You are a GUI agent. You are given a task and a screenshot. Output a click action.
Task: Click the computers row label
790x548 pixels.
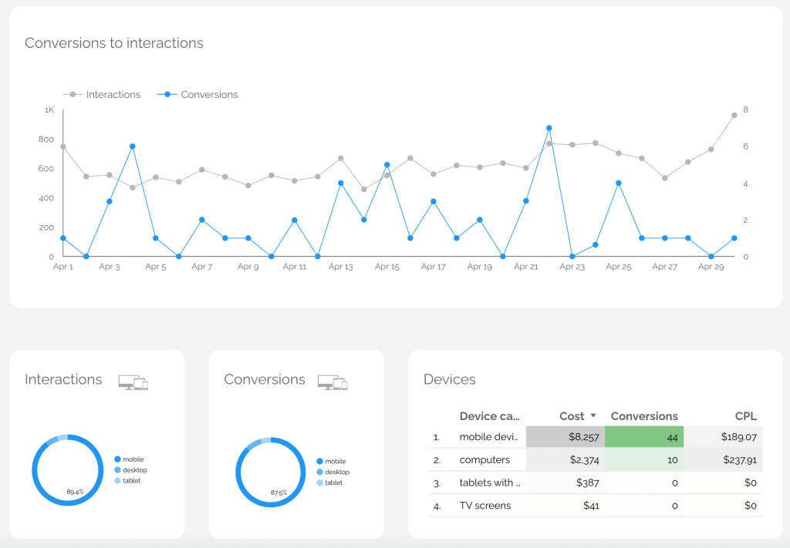(484, 460)
